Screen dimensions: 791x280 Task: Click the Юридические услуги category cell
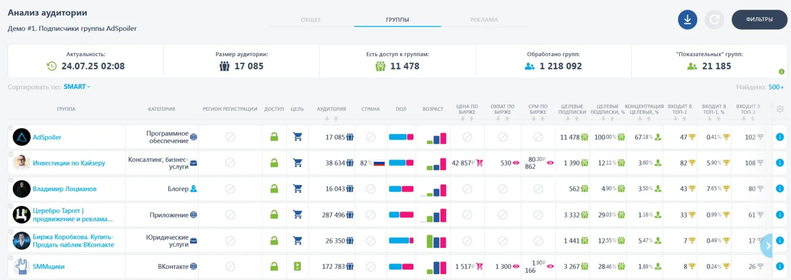162,241
